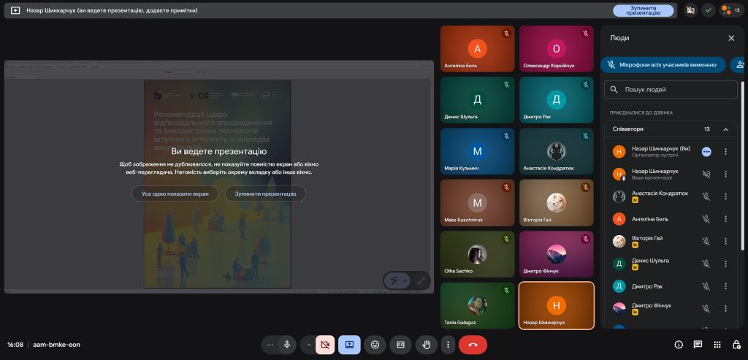Open host controls lock icon
Image resolution: width=748 pixels, height=360 pixels.
[735, 345]
